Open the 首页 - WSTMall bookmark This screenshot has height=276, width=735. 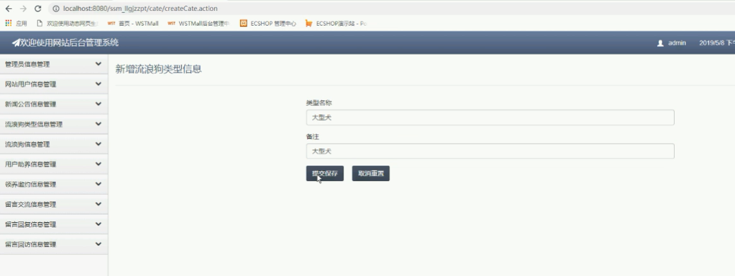click(x=133, y=24)
